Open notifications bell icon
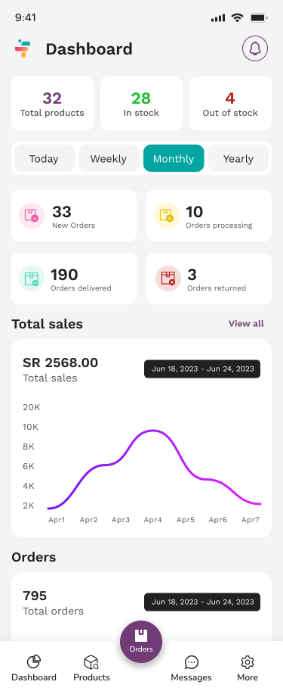283x694 pixels. [255, 48]
